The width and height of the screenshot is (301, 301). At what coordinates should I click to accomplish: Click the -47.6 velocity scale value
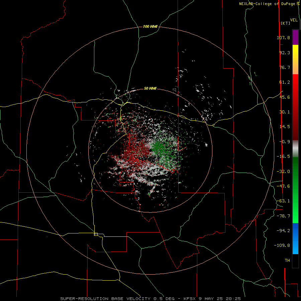(x=283, y=186)
